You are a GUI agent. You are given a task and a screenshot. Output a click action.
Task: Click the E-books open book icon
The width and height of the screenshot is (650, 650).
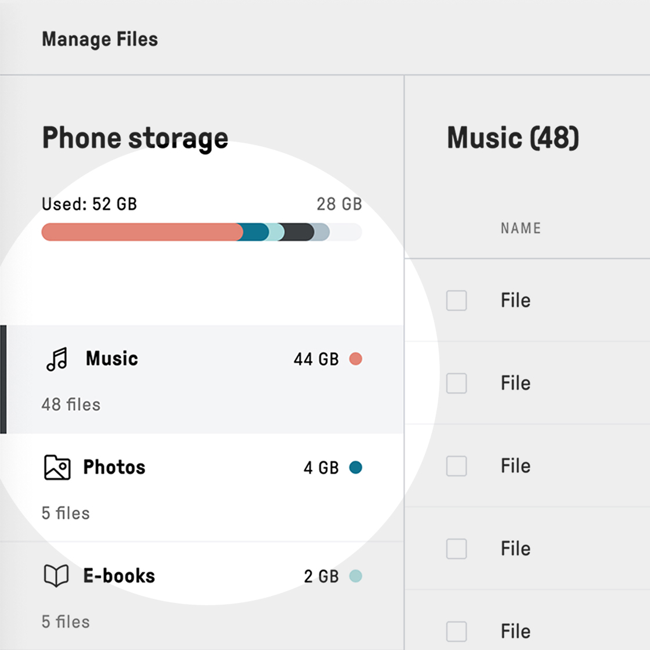click(56, 576)
